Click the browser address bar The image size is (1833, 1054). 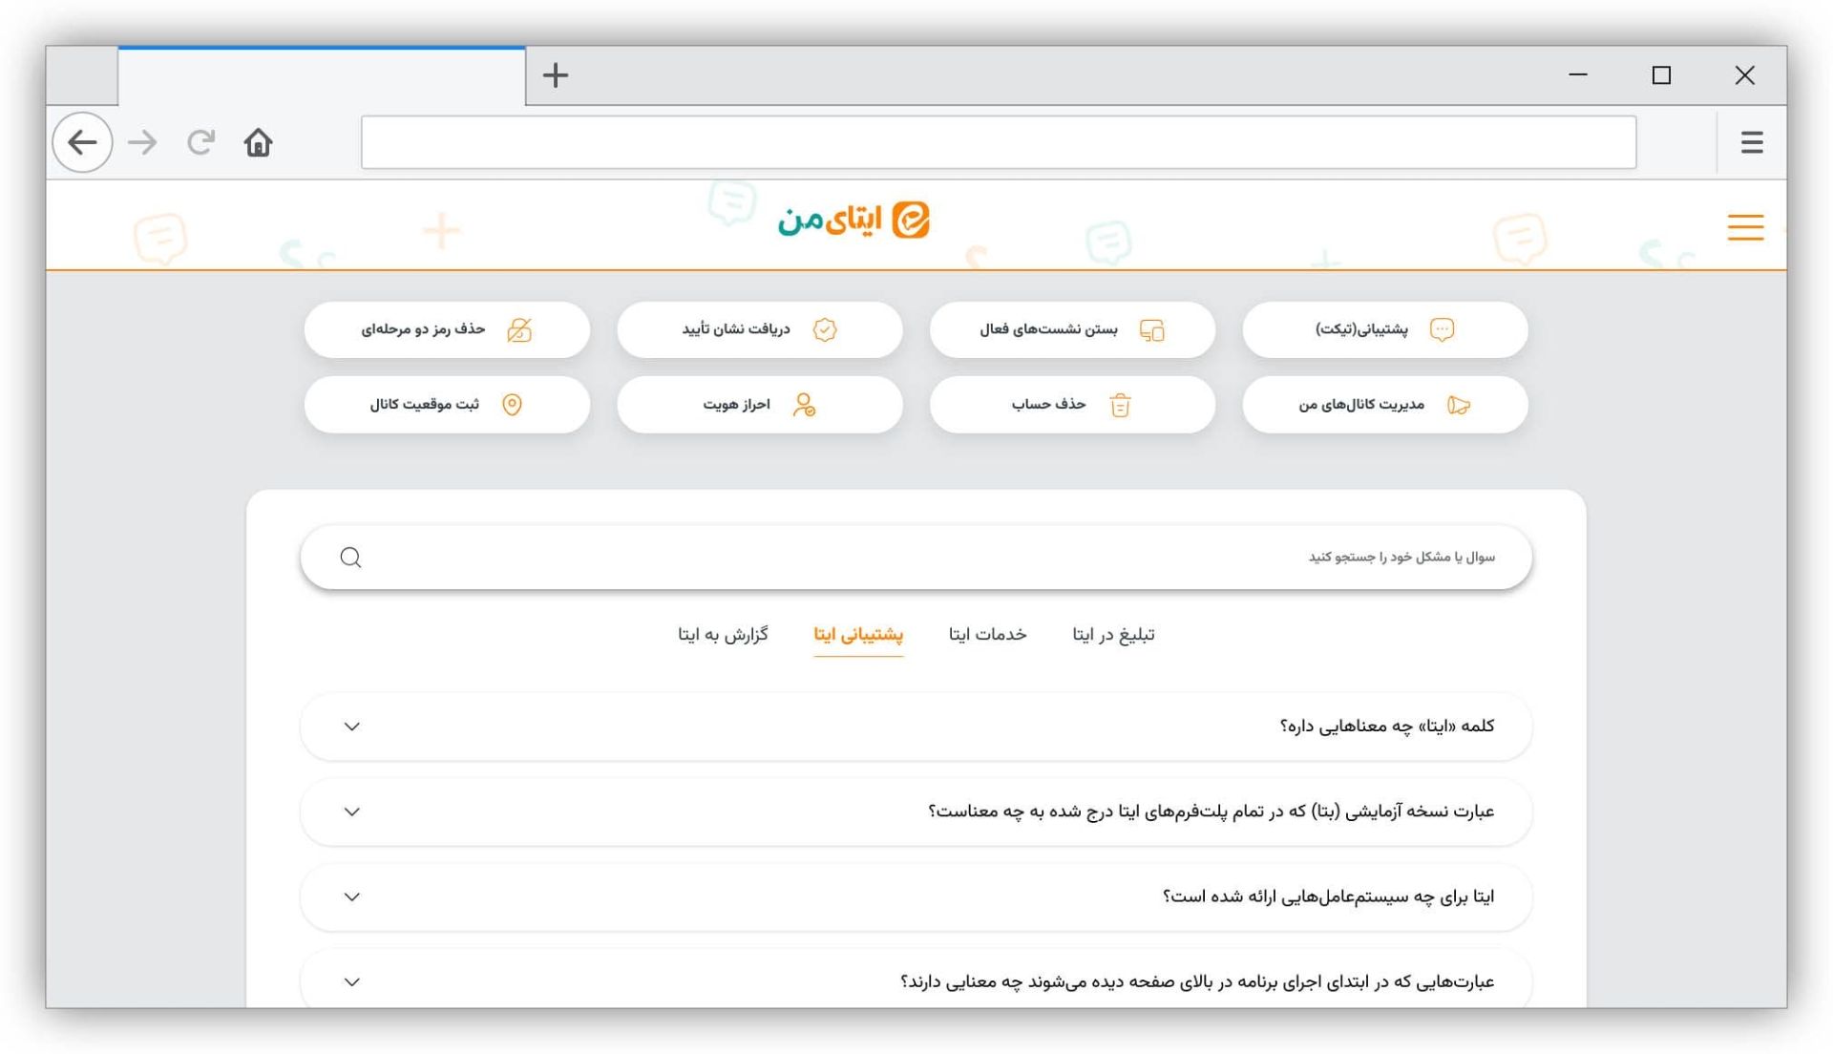point(999,142)
